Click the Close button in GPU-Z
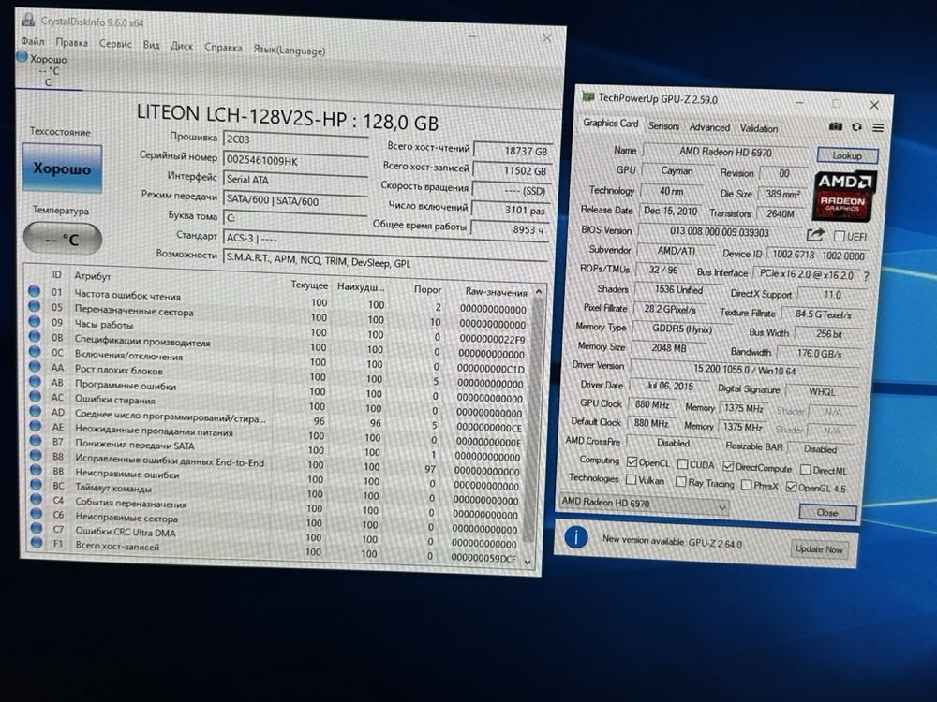The height and width of the screenshot is (702, 937). [x=827, y=512]
